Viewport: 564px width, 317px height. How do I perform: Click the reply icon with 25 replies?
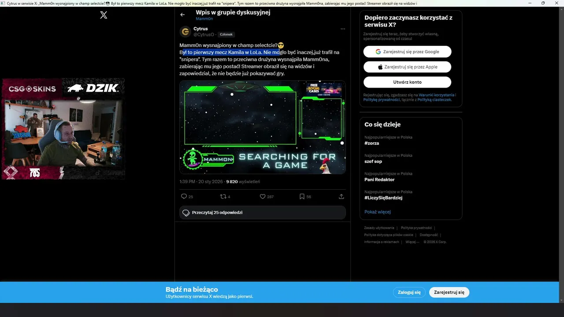(184, 196)
